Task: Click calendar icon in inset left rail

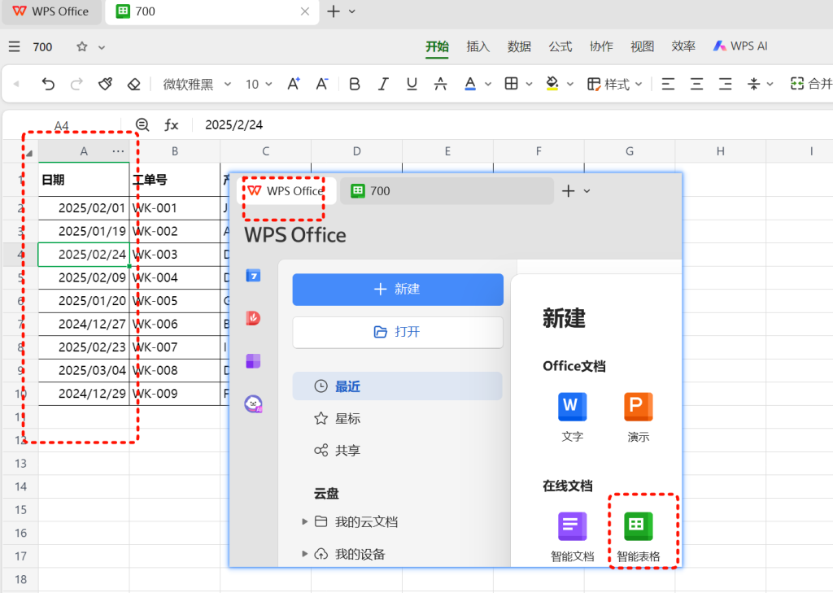Action: pyautogui.click(x=254, y=276)
